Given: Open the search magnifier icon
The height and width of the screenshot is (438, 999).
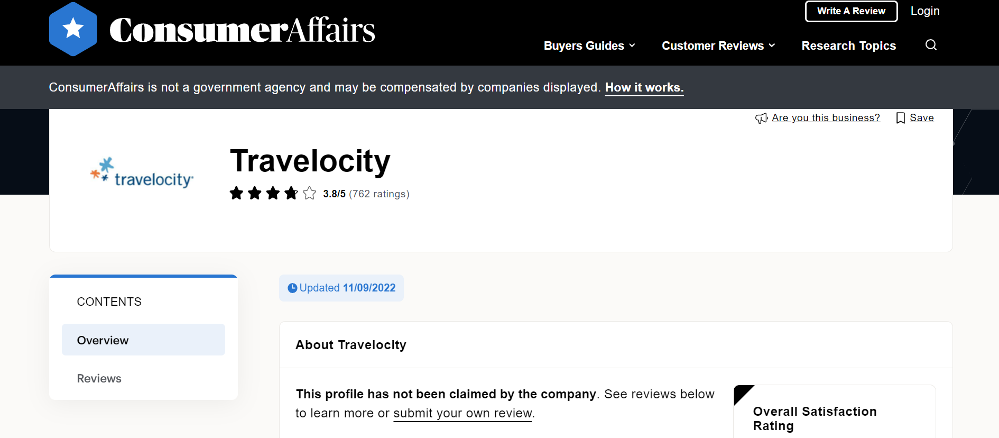Looking at the screenshot, I should tap(931, 45).
